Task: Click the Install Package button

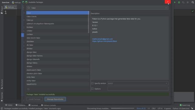Action: click(x=34, y=99)
